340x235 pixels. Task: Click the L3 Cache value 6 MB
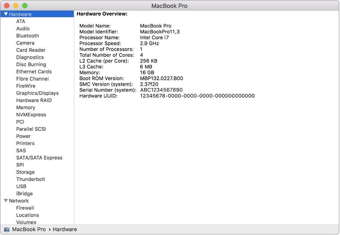coord(146,67)
